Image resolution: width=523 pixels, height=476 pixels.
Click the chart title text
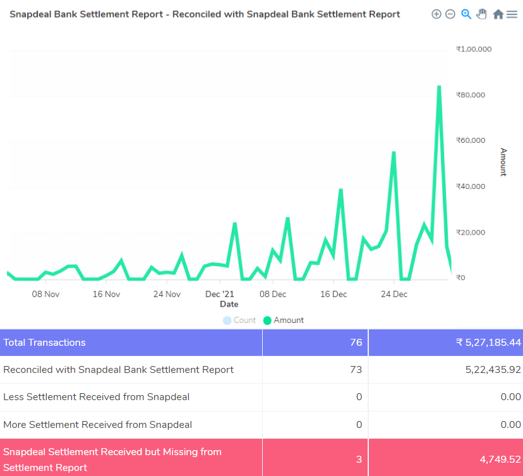205,15
